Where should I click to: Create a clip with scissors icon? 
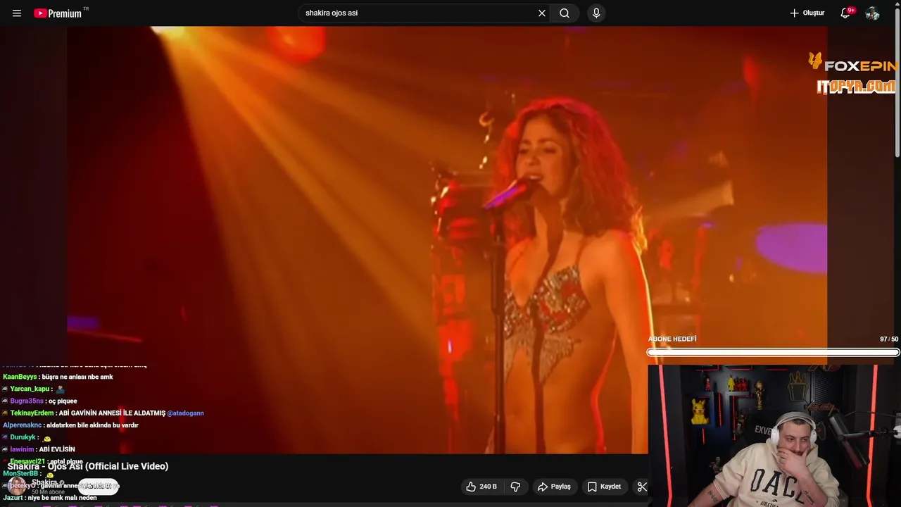[x=641, y=487]
